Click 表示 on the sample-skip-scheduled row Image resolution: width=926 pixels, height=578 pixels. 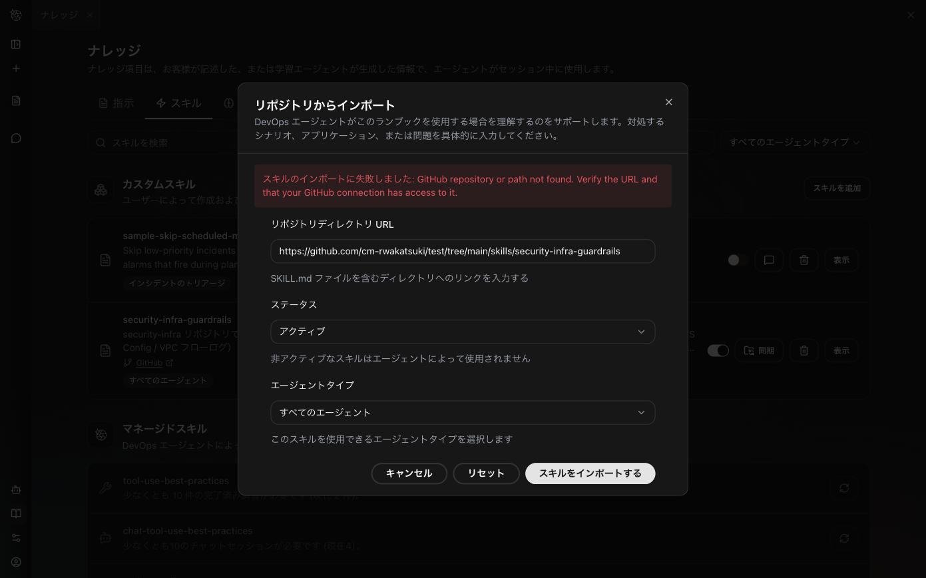pyautogui.click(x=841, y=260)
